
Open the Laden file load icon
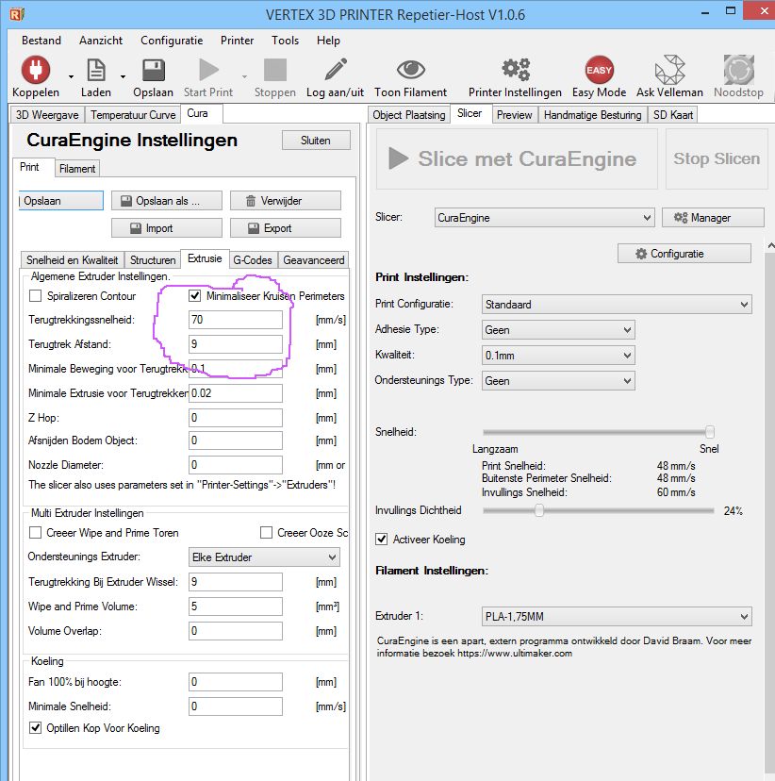coord(96,71)
